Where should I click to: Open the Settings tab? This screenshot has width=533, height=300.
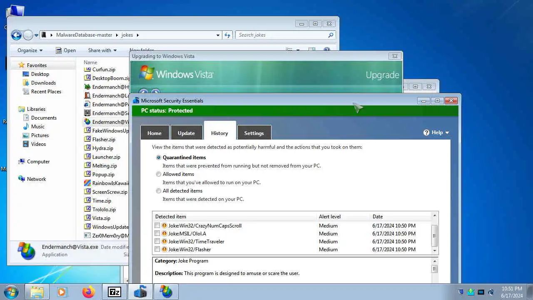[x=254, y=133]
